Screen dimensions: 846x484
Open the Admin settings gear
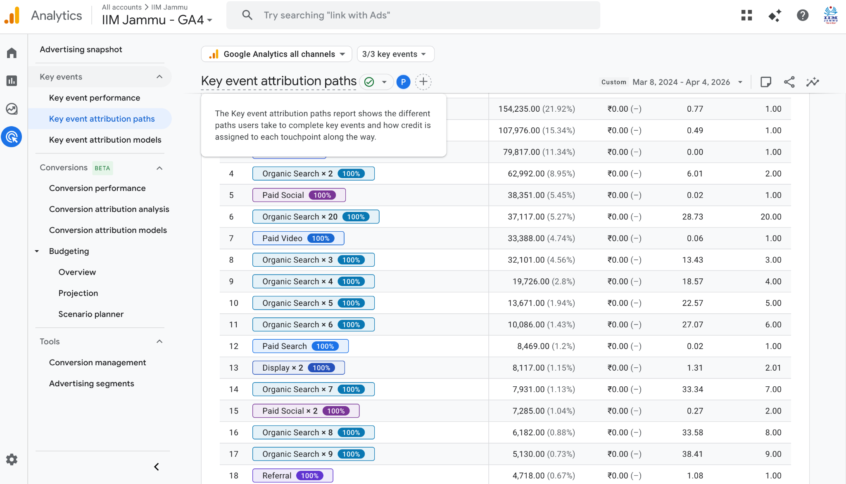[x=11, y=459]
